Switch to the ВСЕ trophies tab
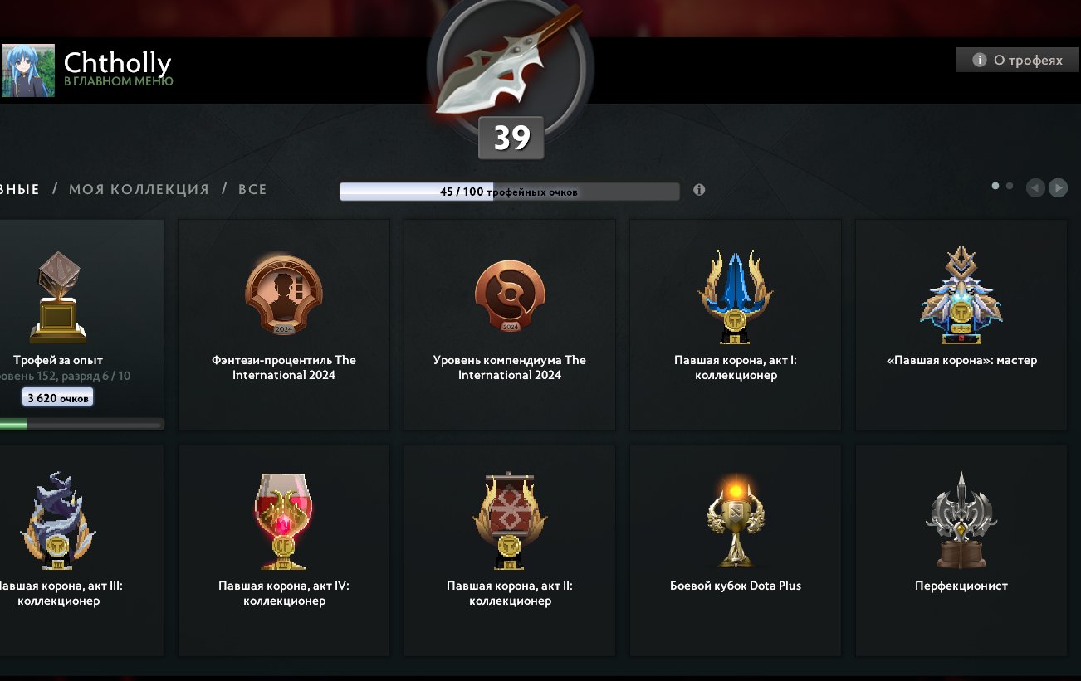 [252, 189]
